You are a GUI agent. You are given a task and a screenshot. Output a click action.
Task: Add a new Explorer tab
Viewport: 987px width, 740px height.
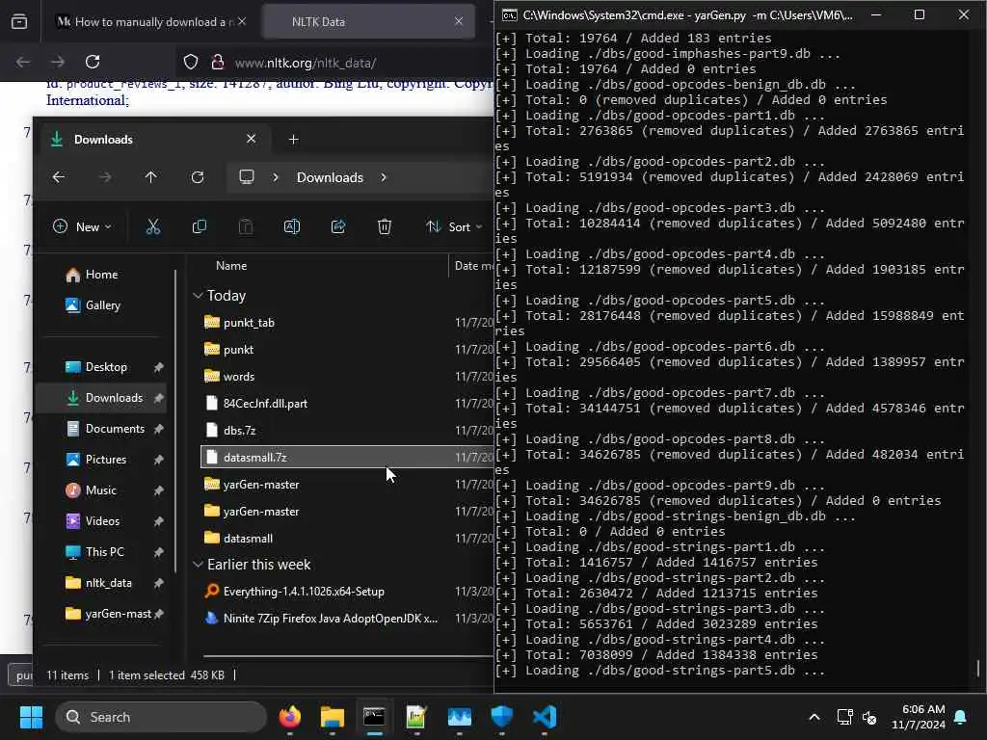tap(293, 139)
